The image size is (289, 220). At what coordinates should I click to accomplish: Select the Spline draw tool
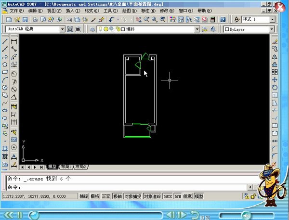(5, 103)
